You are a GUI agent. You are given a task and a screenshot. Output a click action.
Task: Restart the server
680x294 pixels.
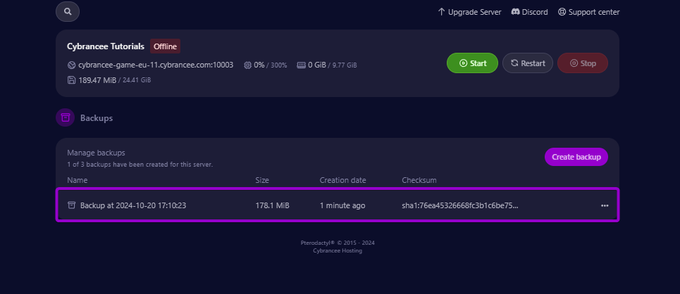click(x=528, y=63)
